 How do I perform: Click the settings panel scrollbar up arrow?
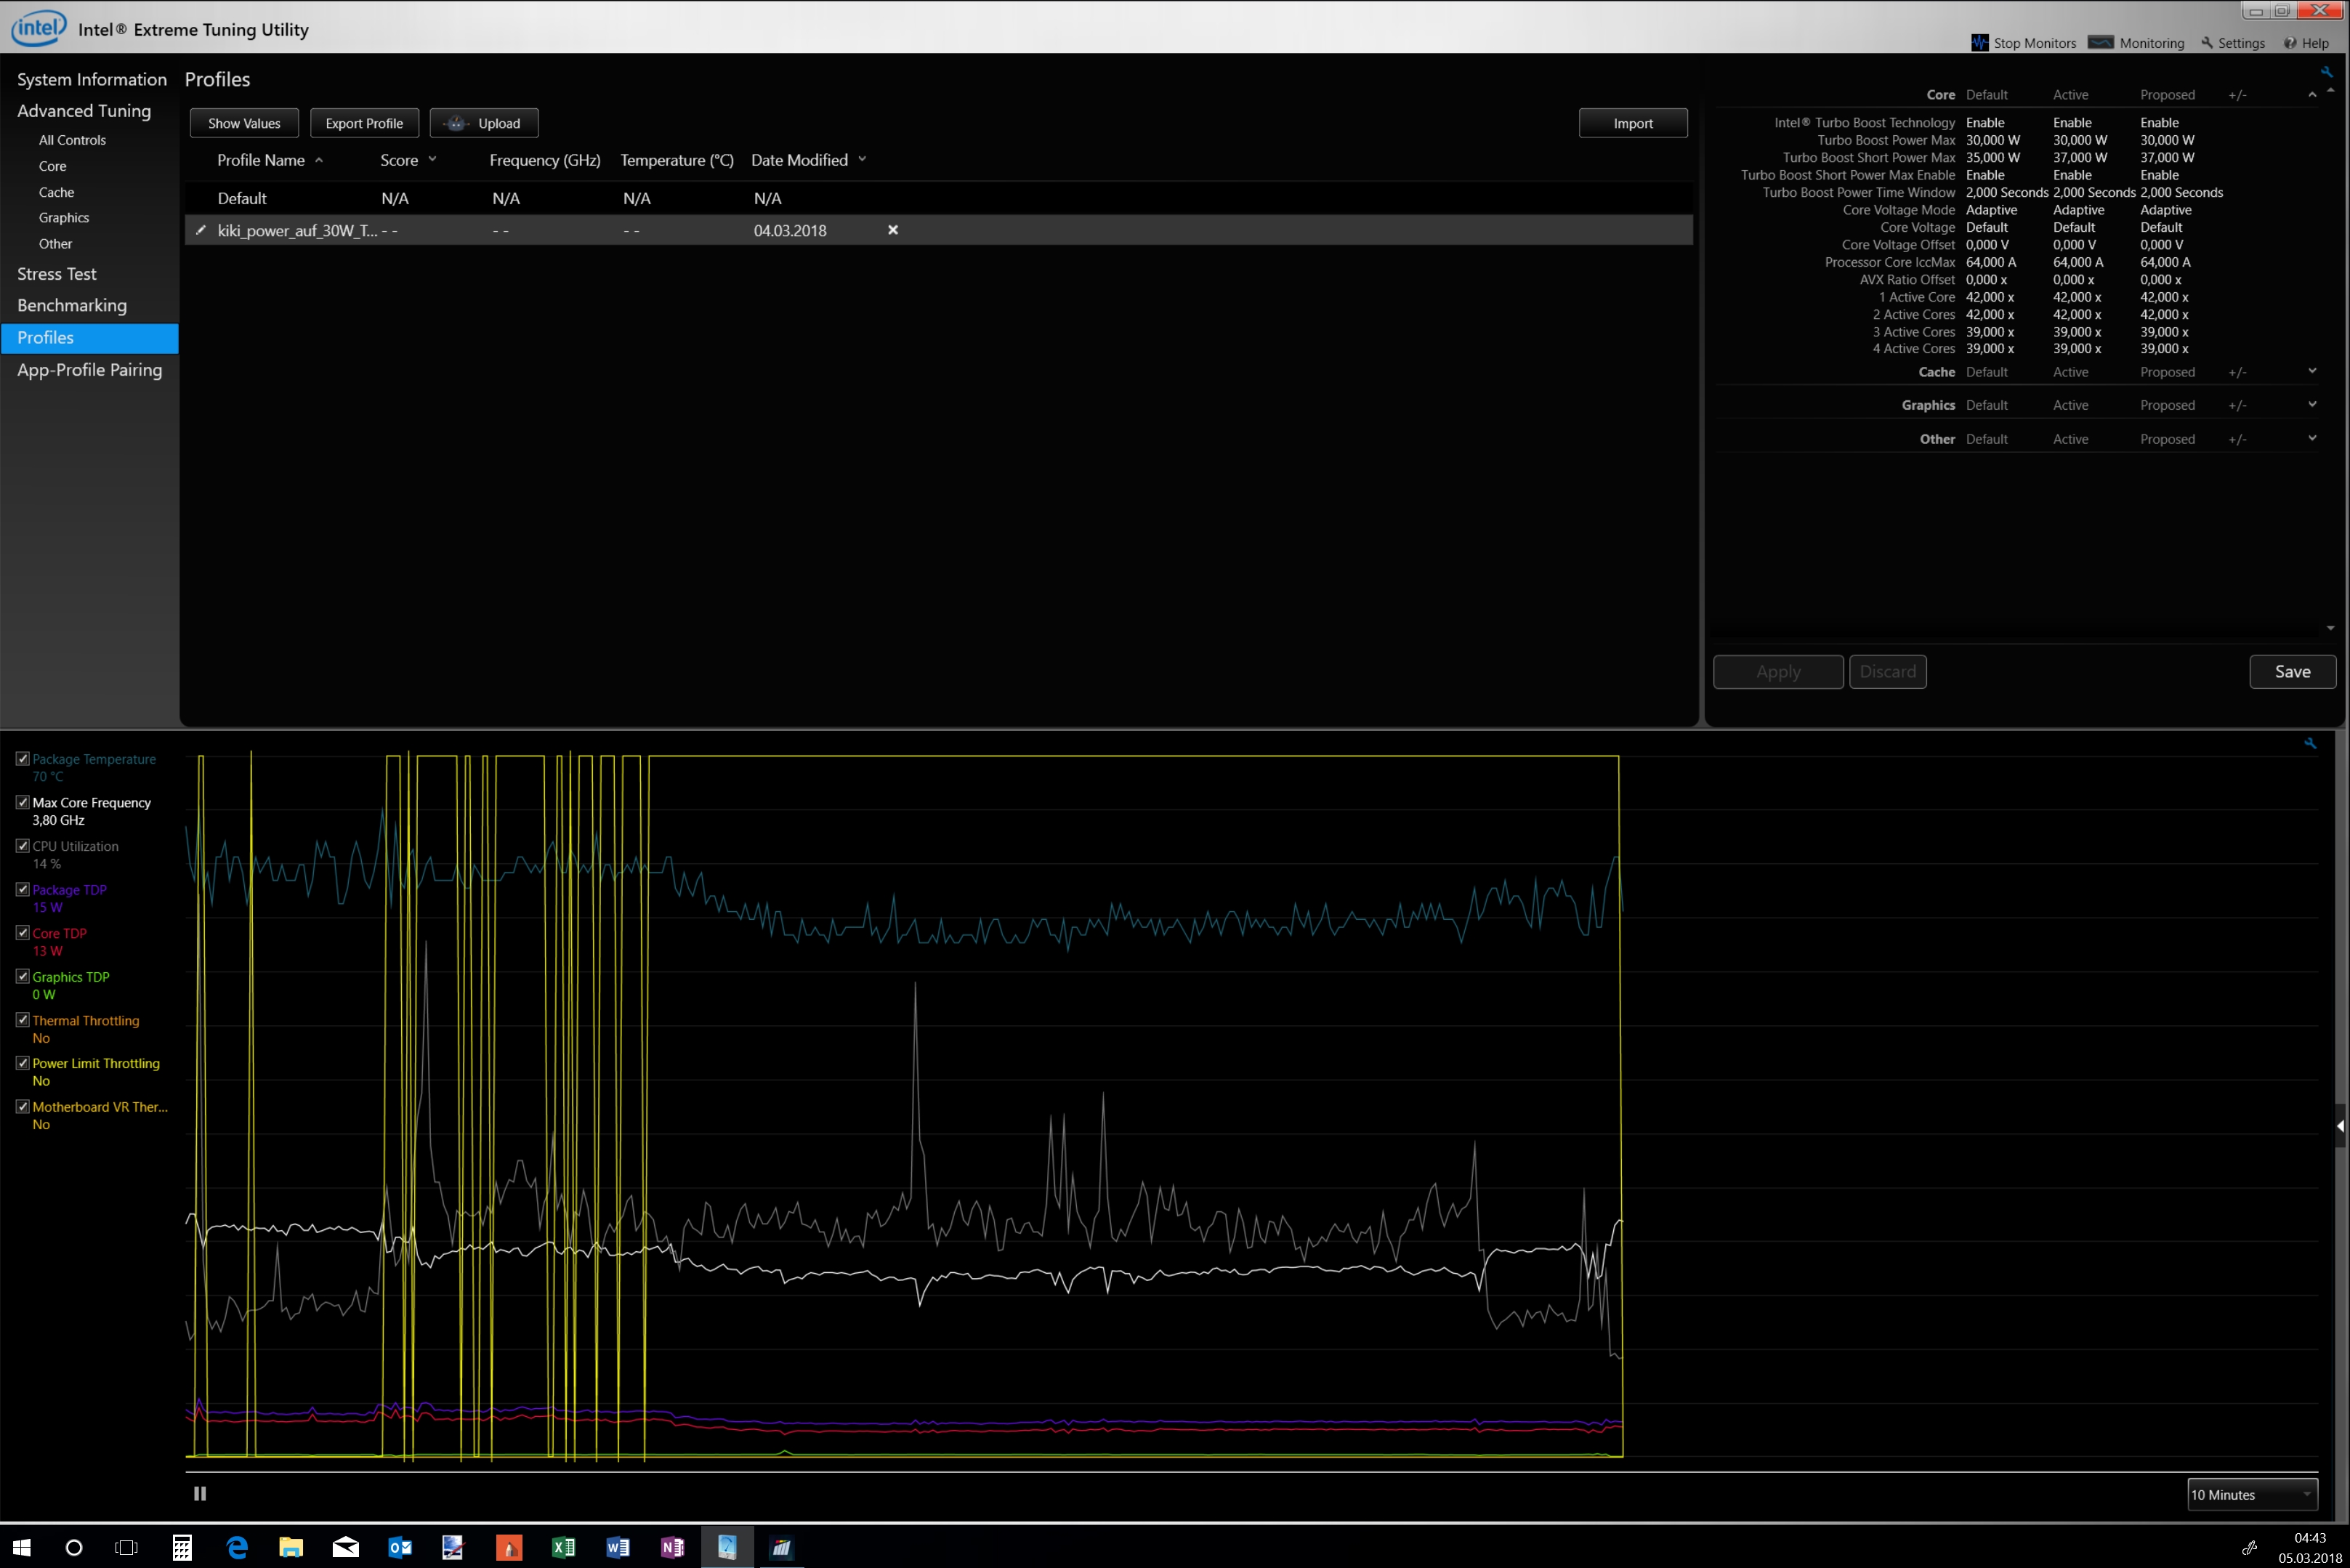point(2331,90)
